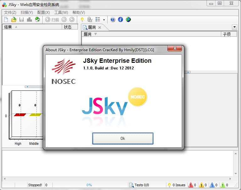241x190 pixels.
Task: Click the red High bar in chart
Action: [x=20, y=115]
